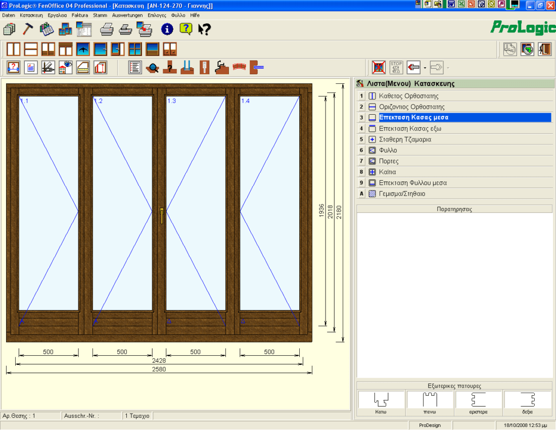The image size is (556, 430).
Task: Click the exit door icon
Action: 545,50
